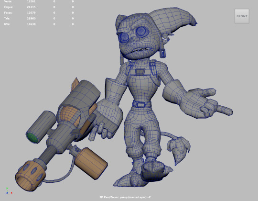
Task: Select the Faces count value 12079
Action: pos(31,13)
